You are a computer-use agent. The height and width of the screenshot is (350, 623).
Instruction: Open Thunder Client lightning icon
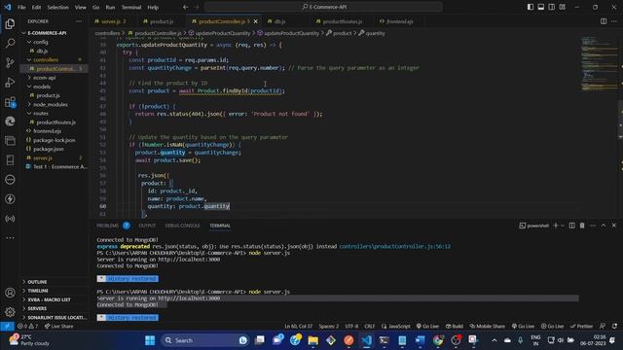tap(10, 198)
